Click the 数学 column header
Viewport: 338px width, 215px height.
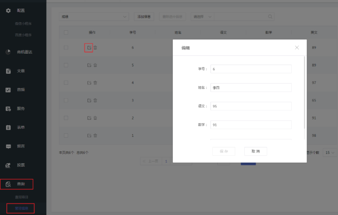tap(268, 32)
